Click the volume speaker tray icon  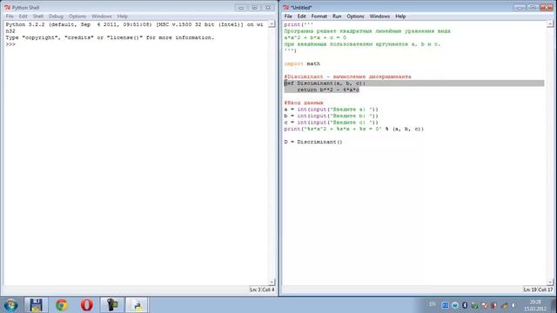pyautogui.click(x=513, y=305)
